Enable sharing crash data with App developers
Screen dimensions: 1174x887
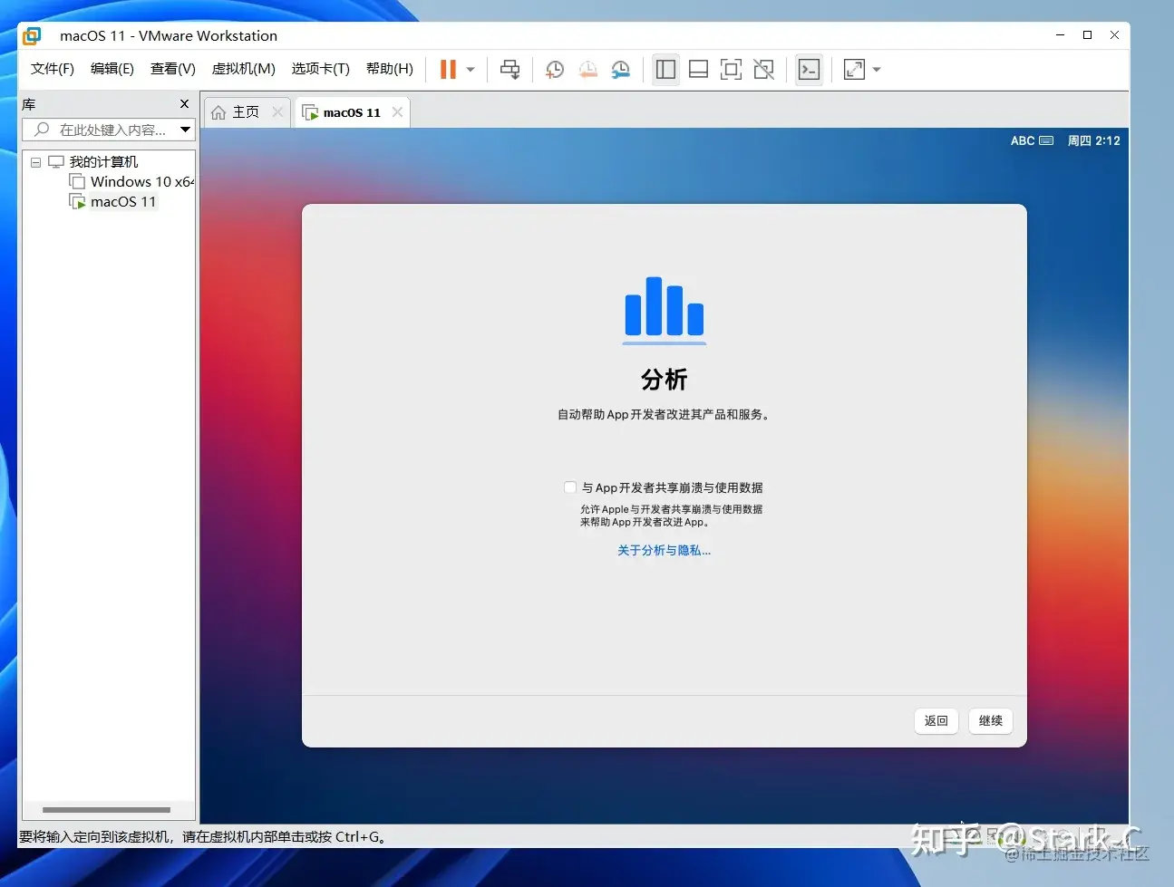(570, 487)
